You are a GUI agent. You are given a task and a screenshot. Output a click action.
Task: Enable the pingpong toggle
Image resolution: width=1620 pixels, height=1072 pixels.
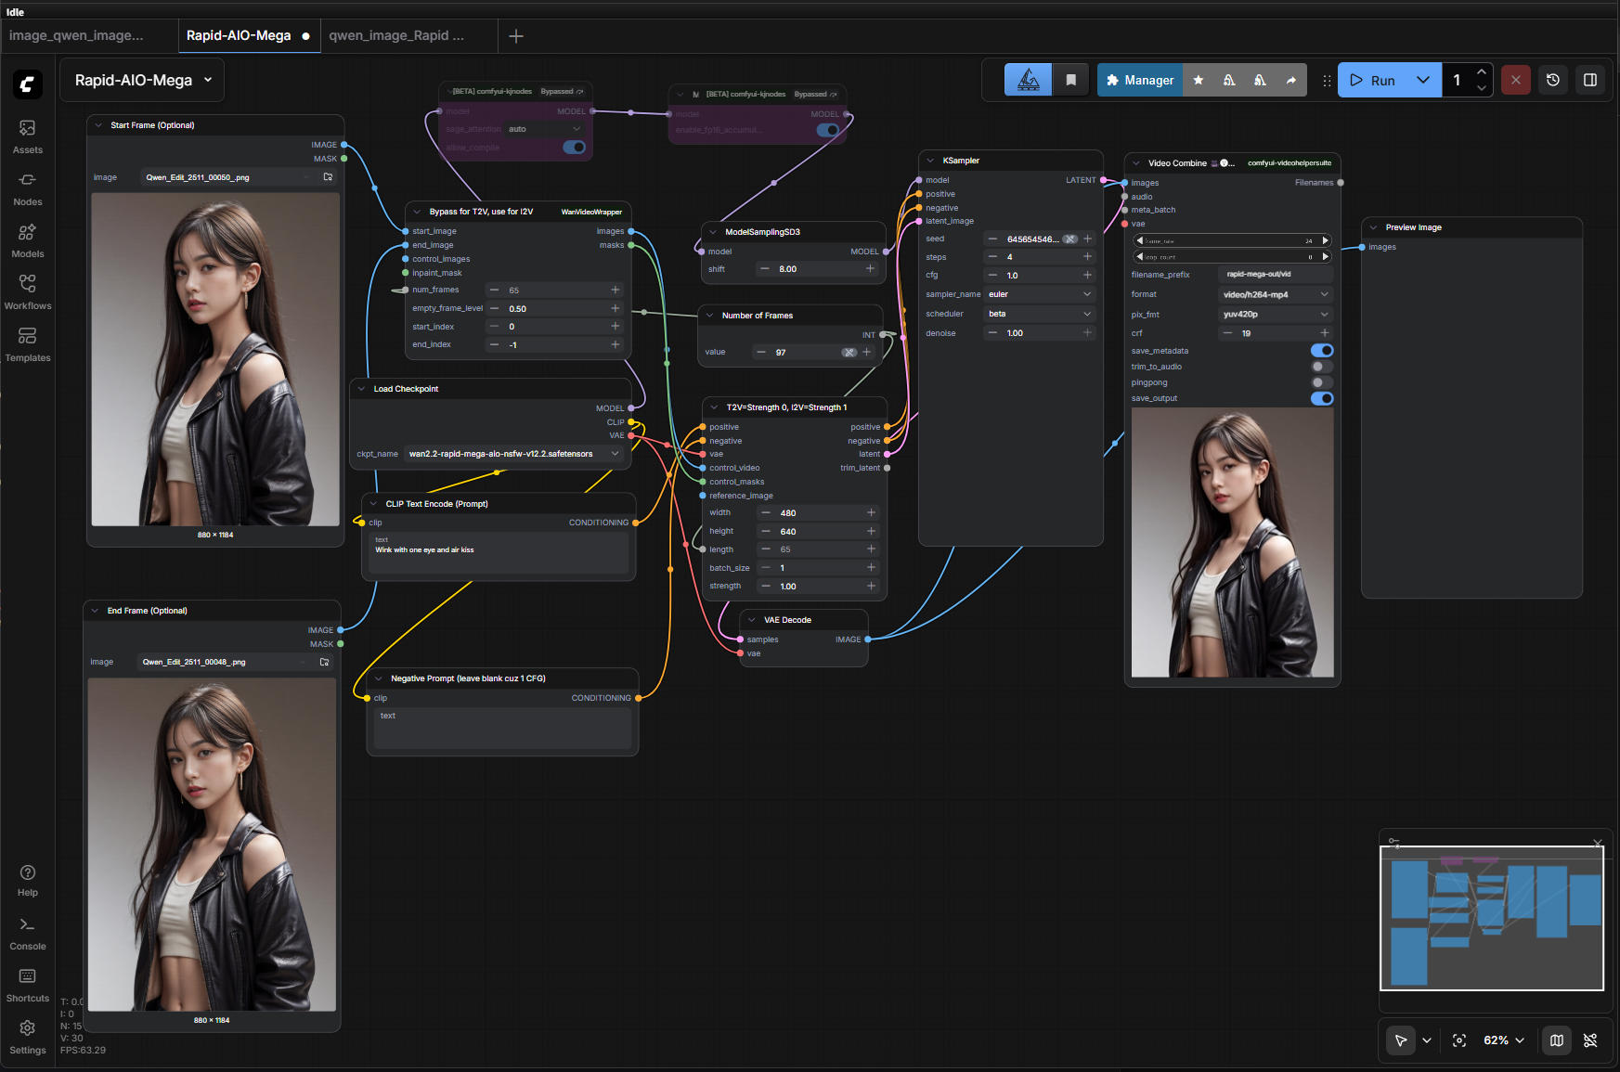(x=1321, y=382)
